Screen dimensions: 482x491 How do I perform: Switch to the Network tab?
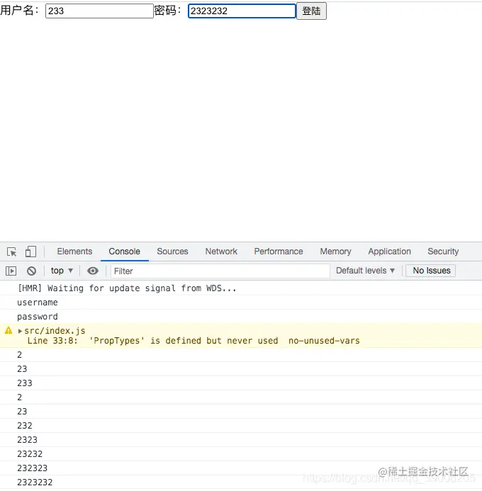click(221, 252)
